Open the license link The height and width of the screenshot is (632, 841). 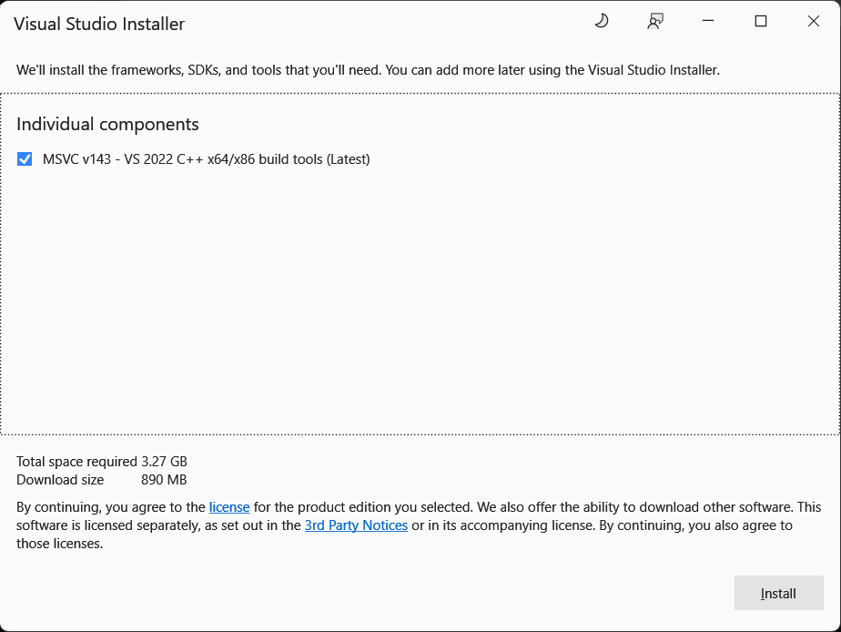click(x=229, y=507)
